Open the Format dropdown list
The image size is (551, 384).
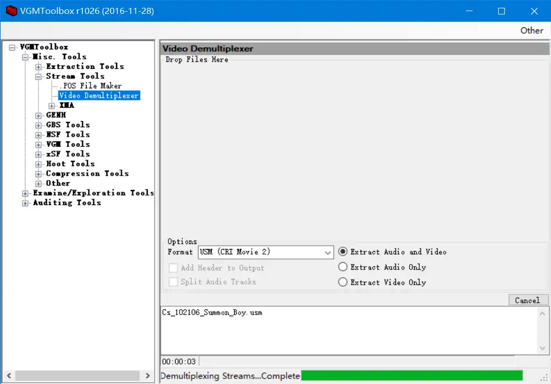point(327,252)
